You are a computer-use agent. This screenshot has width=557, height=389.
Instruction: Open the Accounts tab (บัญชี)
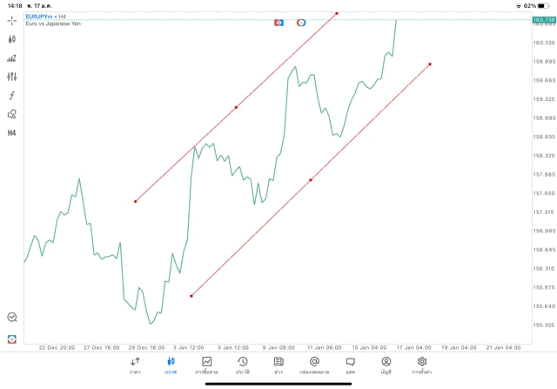(386, 366)
